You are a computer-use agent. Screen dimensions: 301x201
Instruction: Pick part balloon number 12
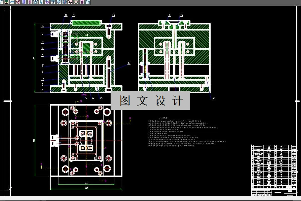point(74,15)
